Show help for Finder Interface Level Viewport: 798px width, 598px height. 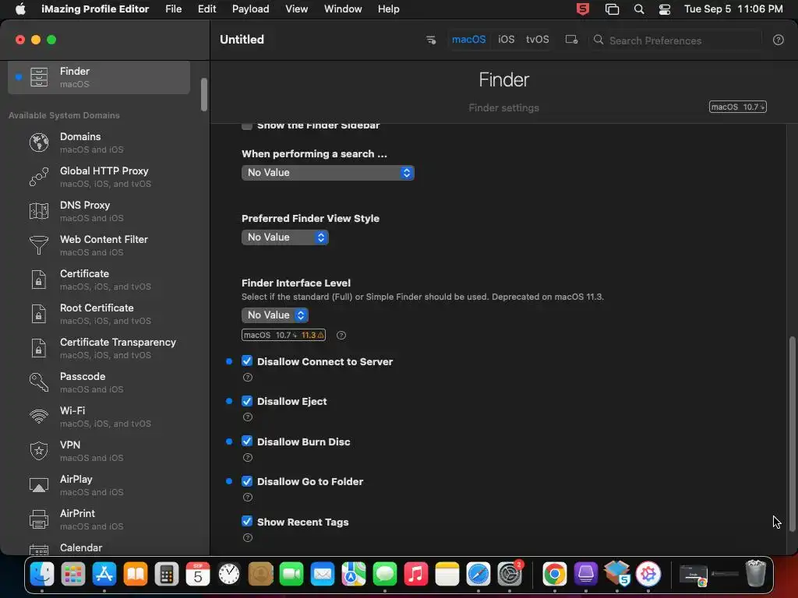coord(341,335)
